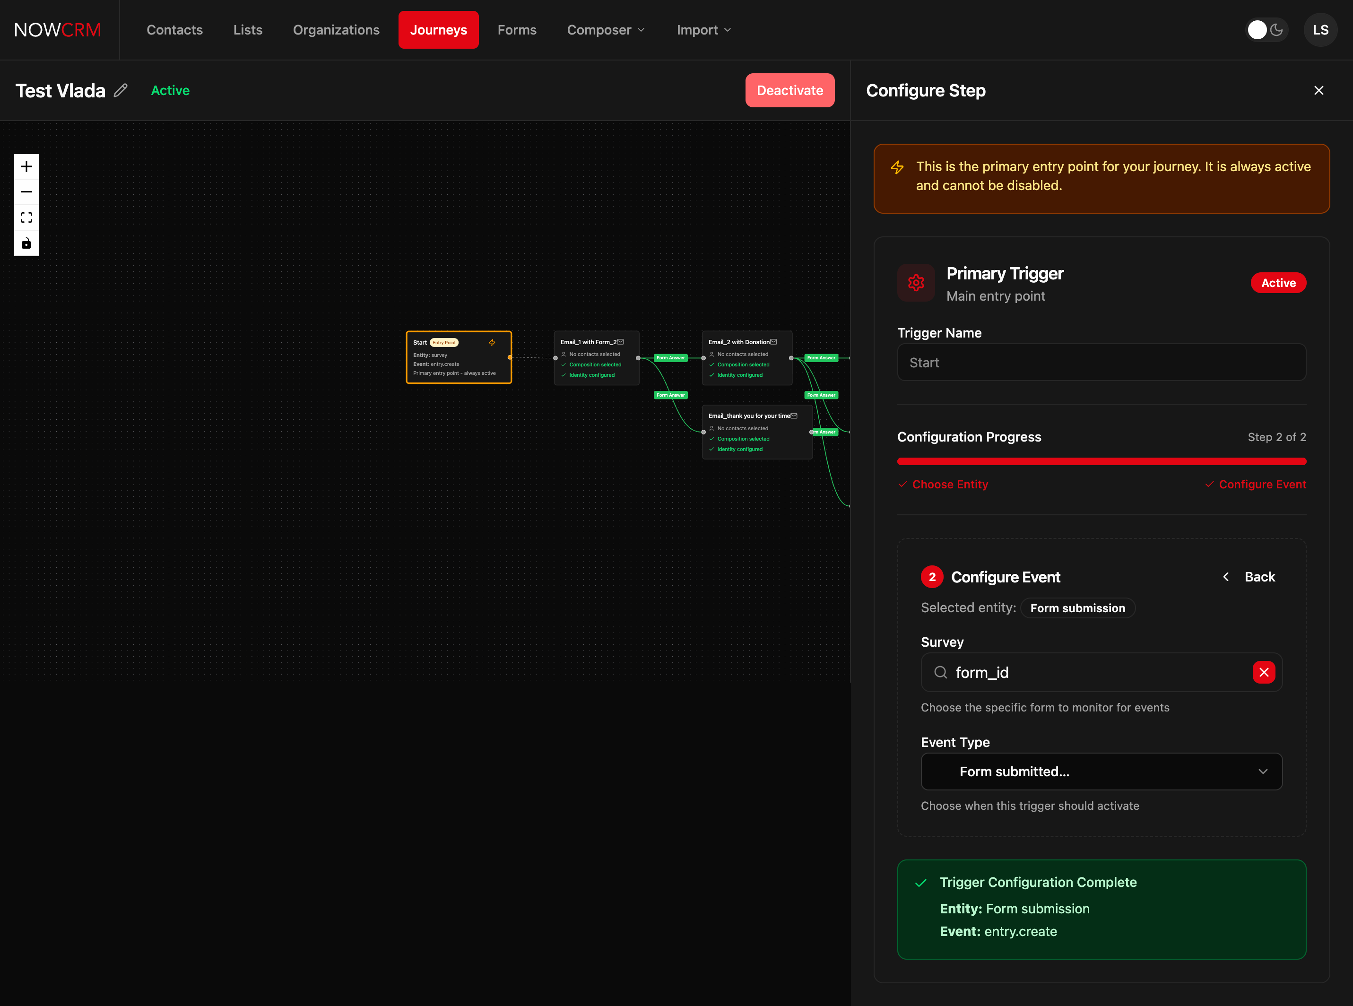The height and width of the screenshot is (1006, 1353).
Task: Open the Organizations section
Action: (336, 29)
